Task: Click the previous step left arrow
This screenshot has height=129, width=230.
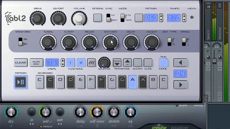Action: (x=180, y=63)
